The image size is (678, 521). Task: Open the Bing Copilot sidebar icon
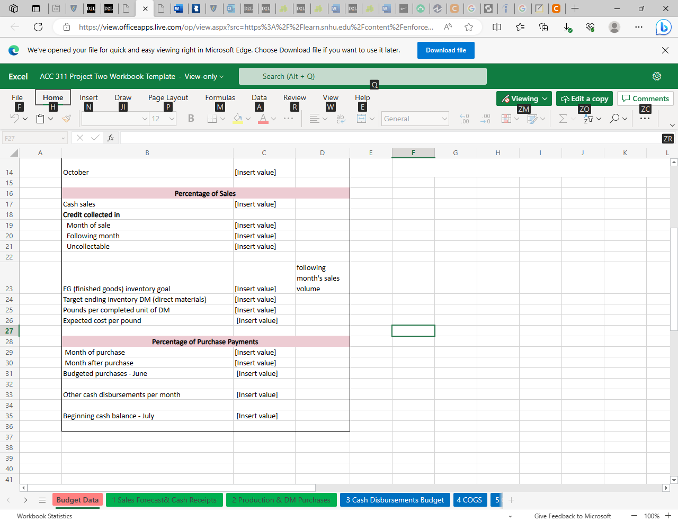click(663, 27)
